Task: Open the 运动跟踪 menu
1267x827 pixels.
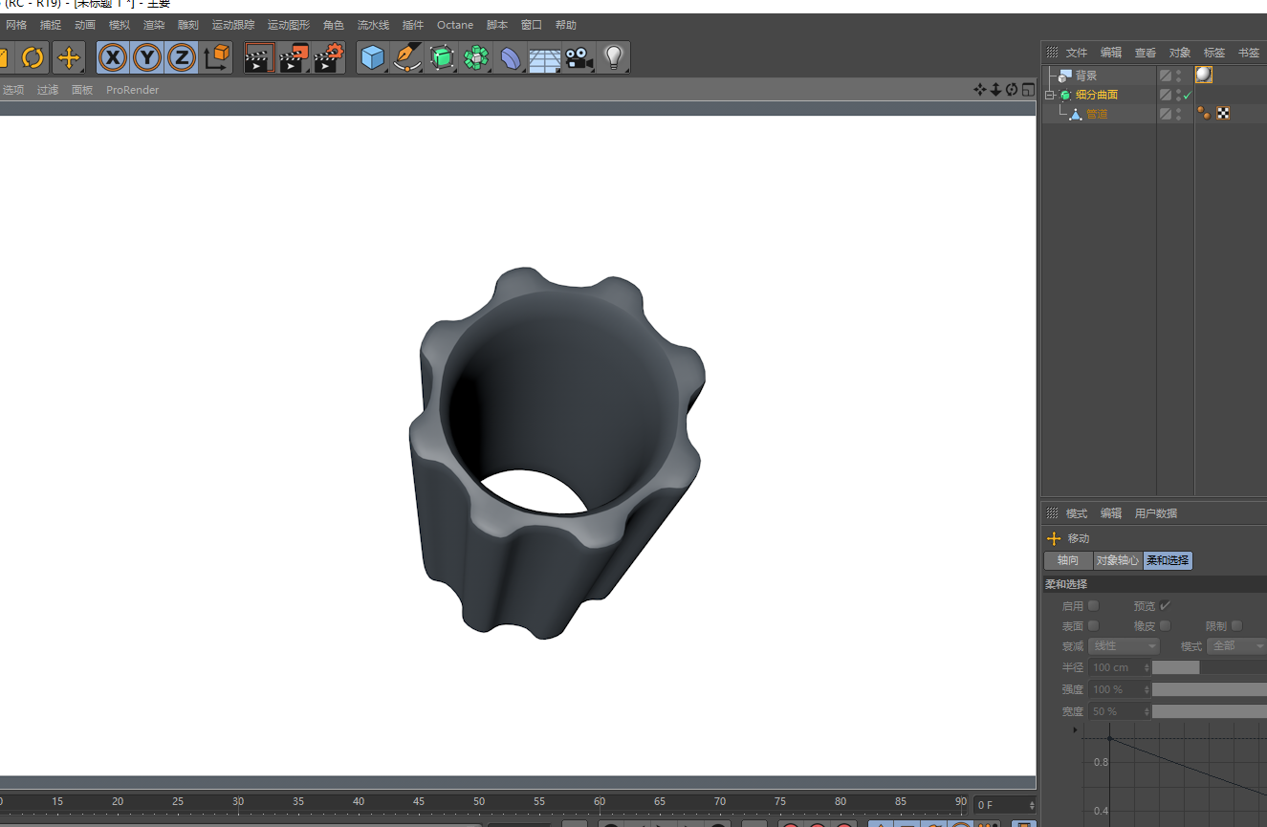Action: pos(233,25)
